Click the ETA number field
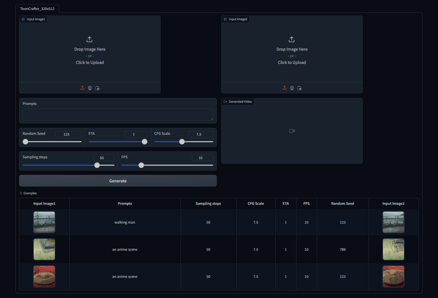The image size is (438, 298). (136, 134)
